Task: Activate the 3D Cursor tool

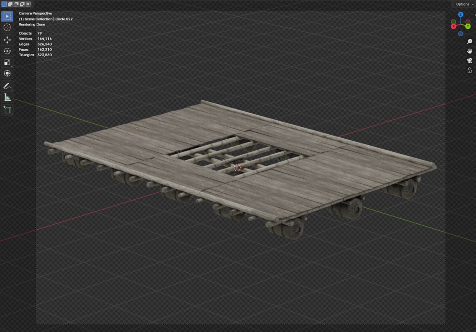Action: [7, 27]
